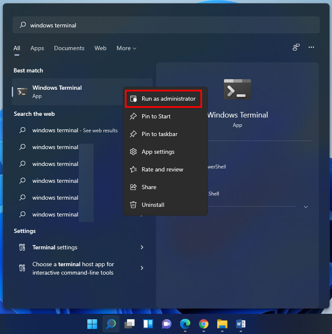Screen dimensions: 332x334
Task: Open the Terminal settings result
Action: [82, 247]
